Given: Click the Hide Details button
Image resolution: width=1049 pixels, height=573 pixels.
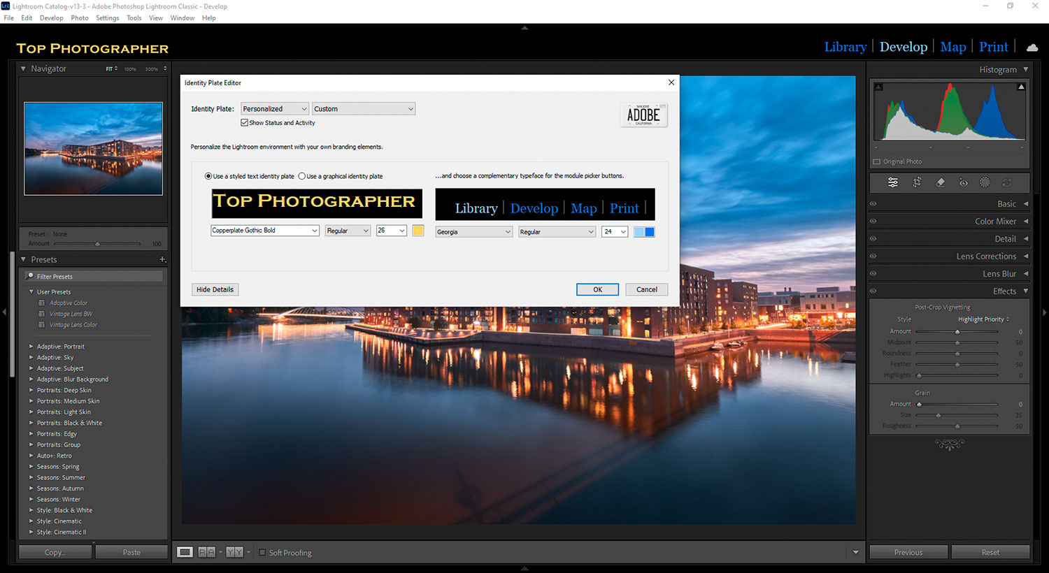Looking at the screenshot, I should 215,289.
